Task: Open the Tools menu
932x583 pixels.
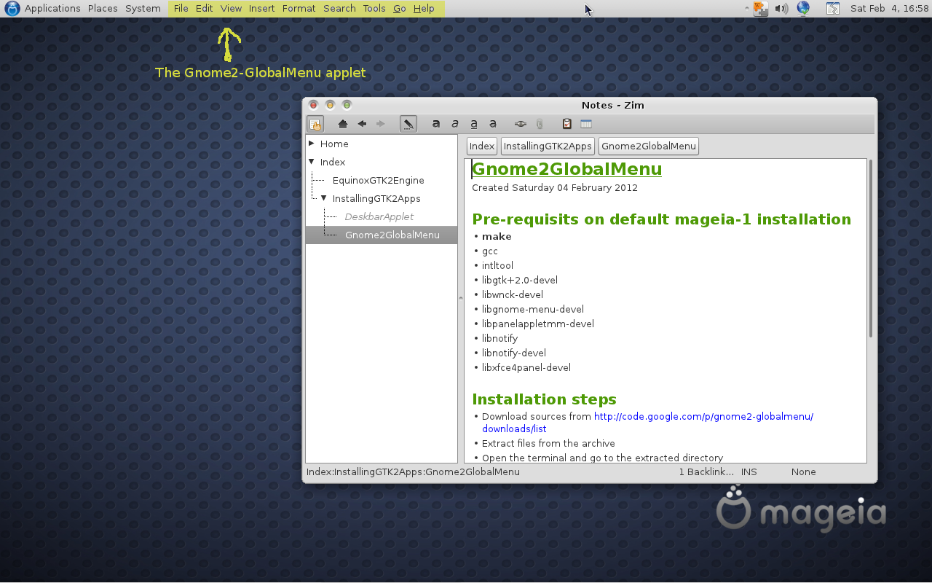Action: click(374, 9)
